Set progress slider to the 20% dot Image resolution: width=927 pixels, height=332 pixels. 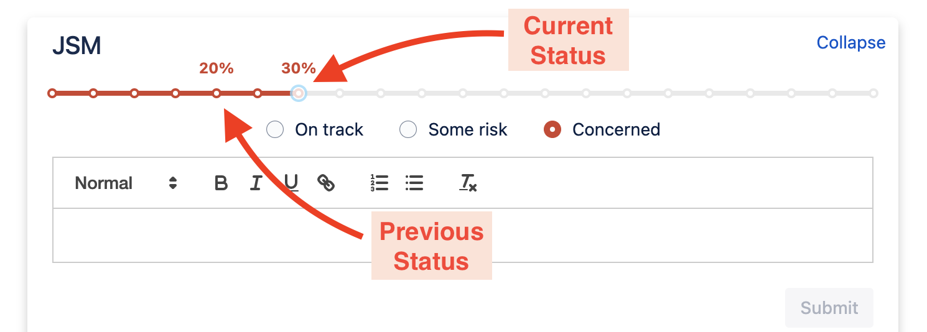(217, 94)
